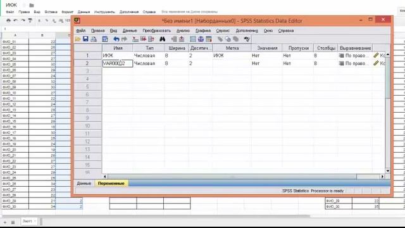Open the Файл menu in SPSS
Screen dimensions: 405x228
click(x=81, y=30)
